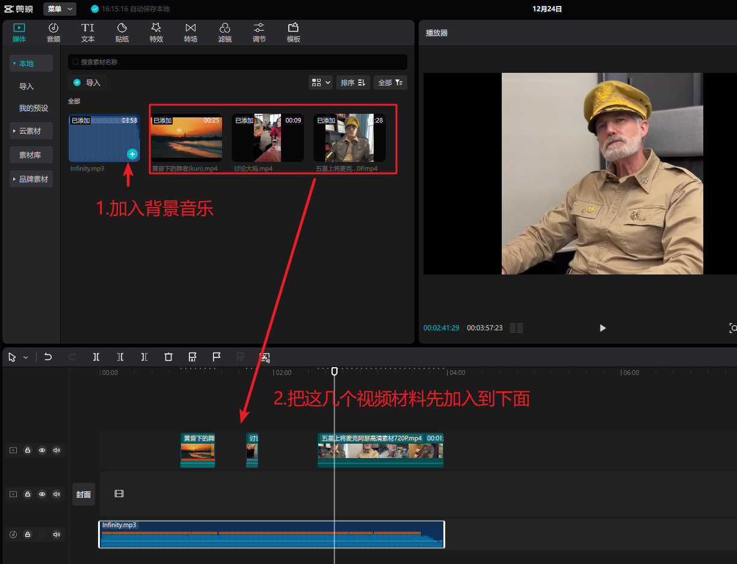Image resolution: width=737 pixels, height=564 pixels.
Task: Open the 菜单 dropdown menu
Action: [x=60, y=9]
